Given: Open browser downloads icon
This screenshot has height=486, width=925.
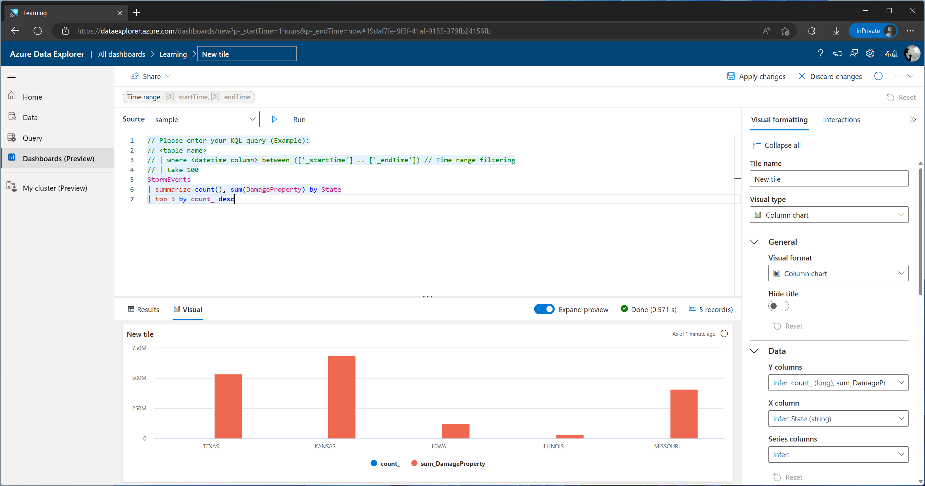Looking at the screenshot, I should click(836, 31).
